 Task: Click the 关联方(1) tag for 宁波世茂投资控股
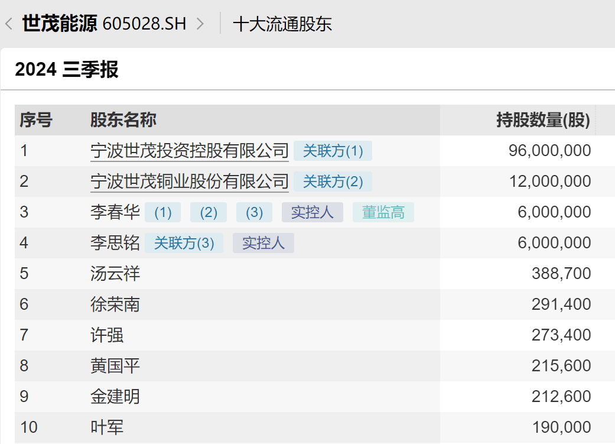click(333, 151)
